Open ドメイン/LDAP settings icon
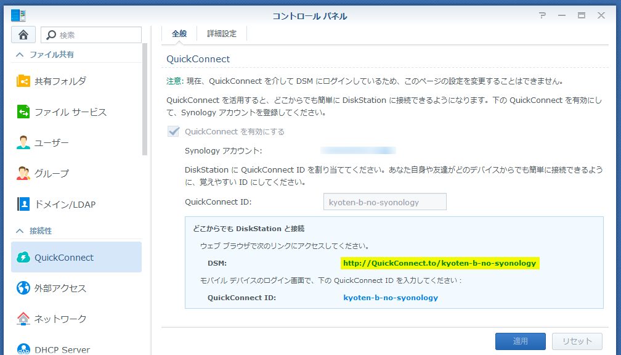This screenshot has height=355, width=621. [x=23, y=204]
